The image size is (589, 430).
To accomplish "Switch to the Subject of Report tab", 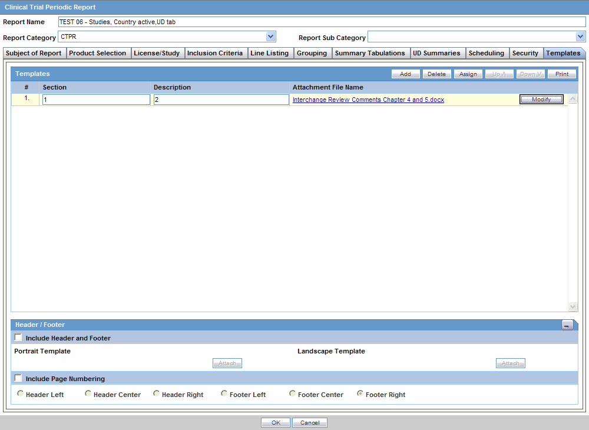I will 34,52.
